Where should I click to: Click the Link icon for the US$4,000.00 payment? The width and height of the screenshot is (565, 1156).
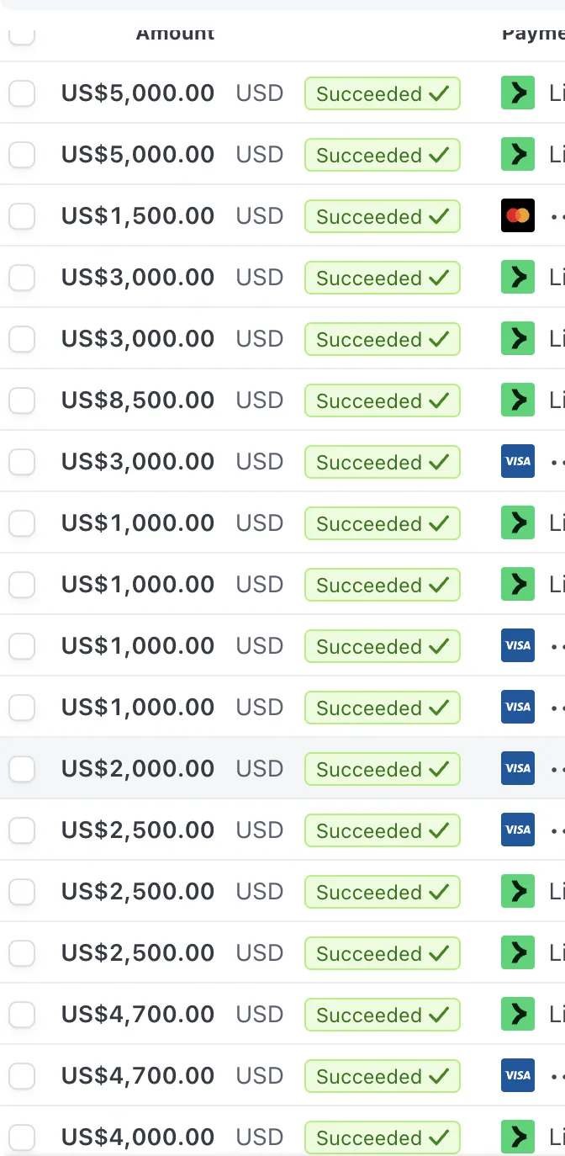click(518, 1137)
